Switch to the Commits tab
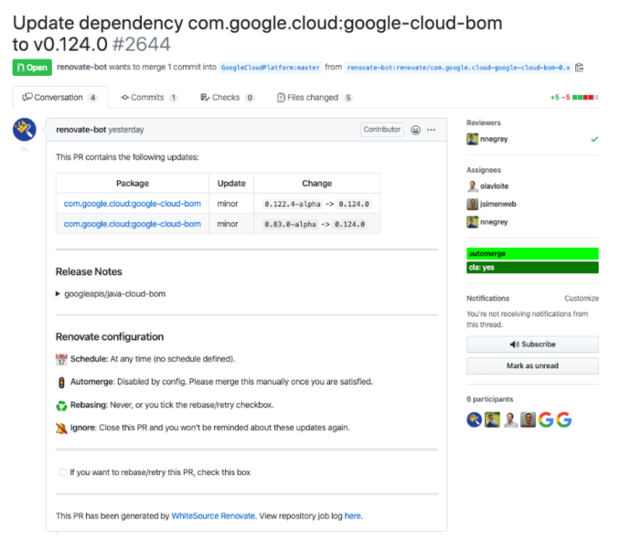642x551 pixels. [149, 98]
